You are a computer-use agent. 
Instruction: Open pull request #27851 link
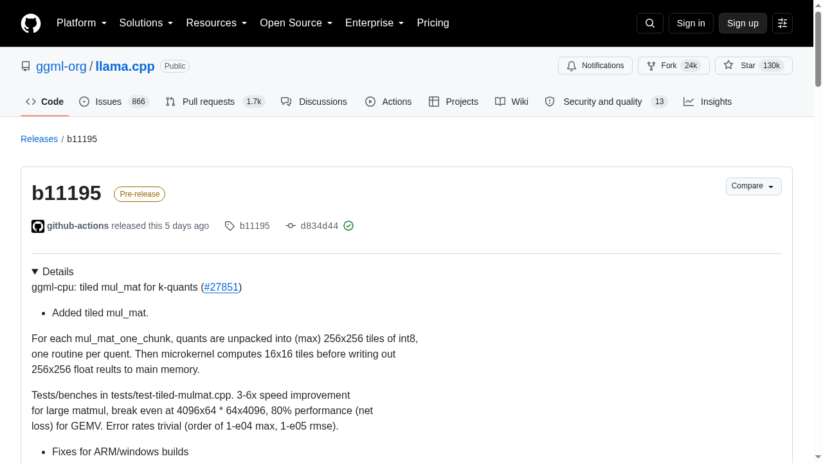[221, 287]
